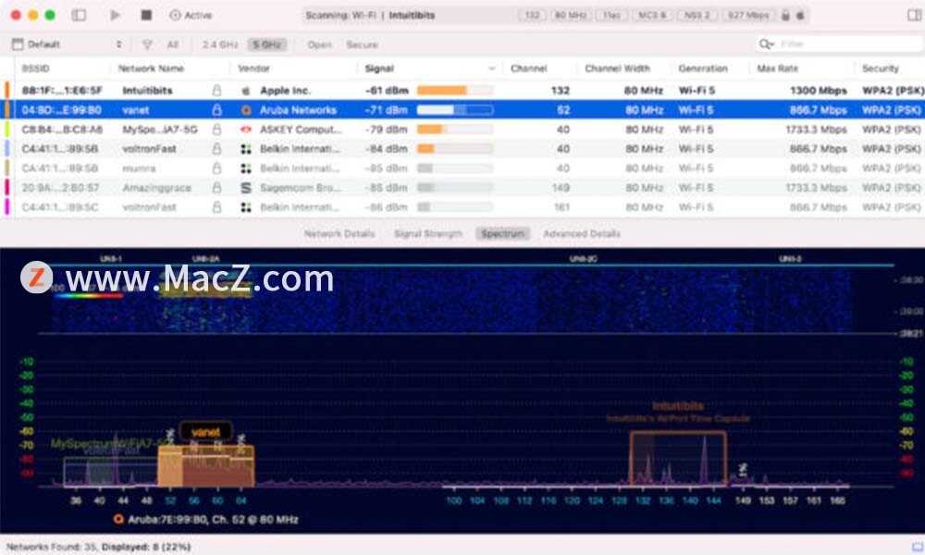Sort by the Generation column header

(703, 68)
